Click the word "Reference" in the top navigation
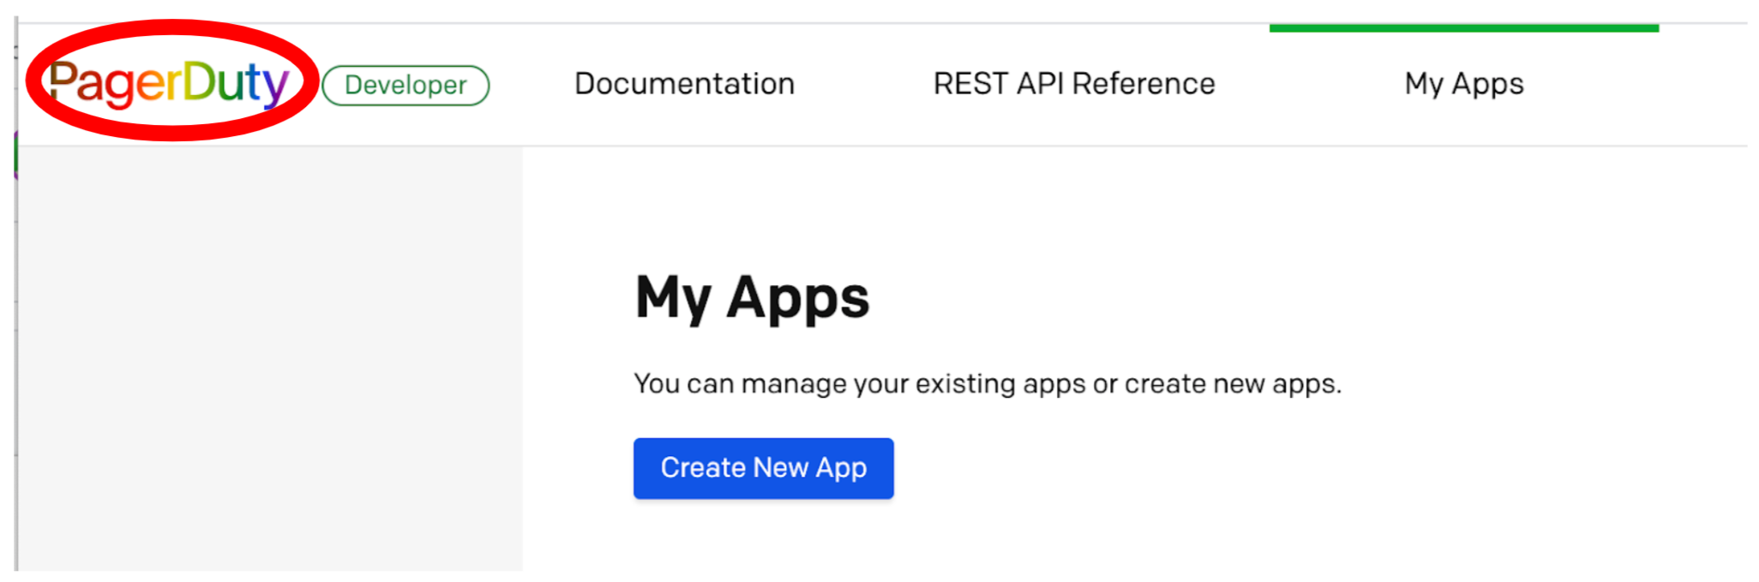 pyautogui.click(x=1144, y=84)
